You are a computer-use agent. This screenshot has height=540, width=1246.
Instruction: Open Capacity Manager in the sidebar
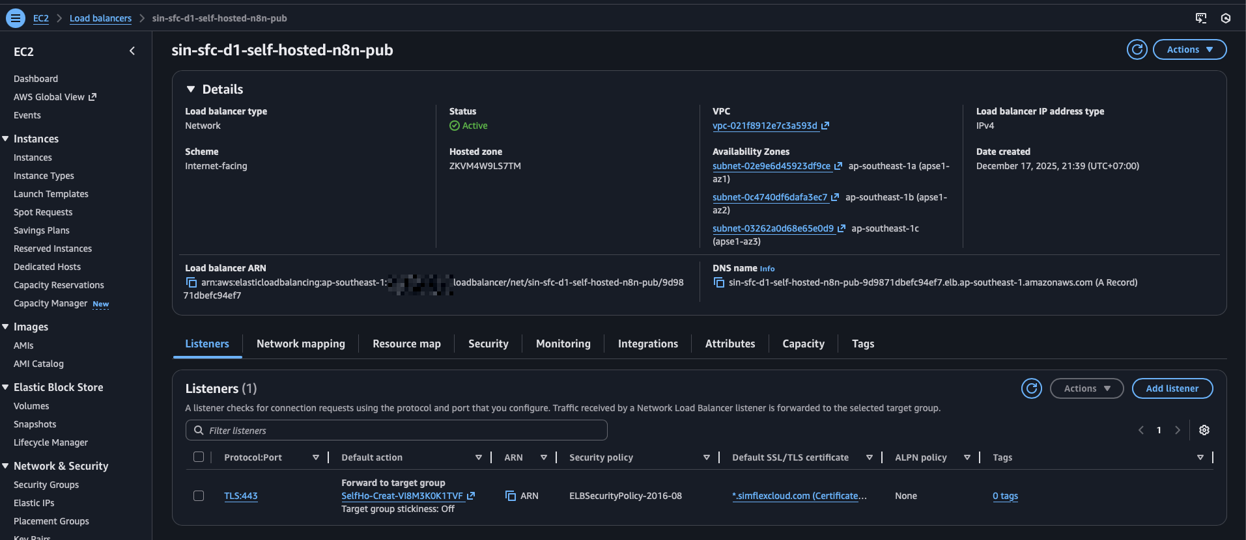(50, 303)
